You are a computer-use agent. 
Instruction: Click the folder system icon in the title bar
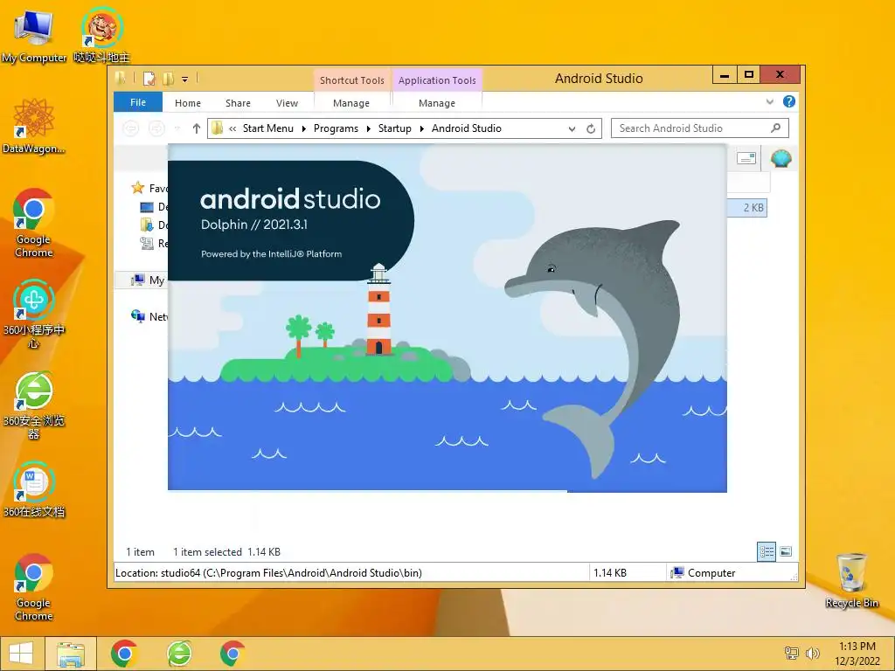pyautogui.click(x=120, y=78)
